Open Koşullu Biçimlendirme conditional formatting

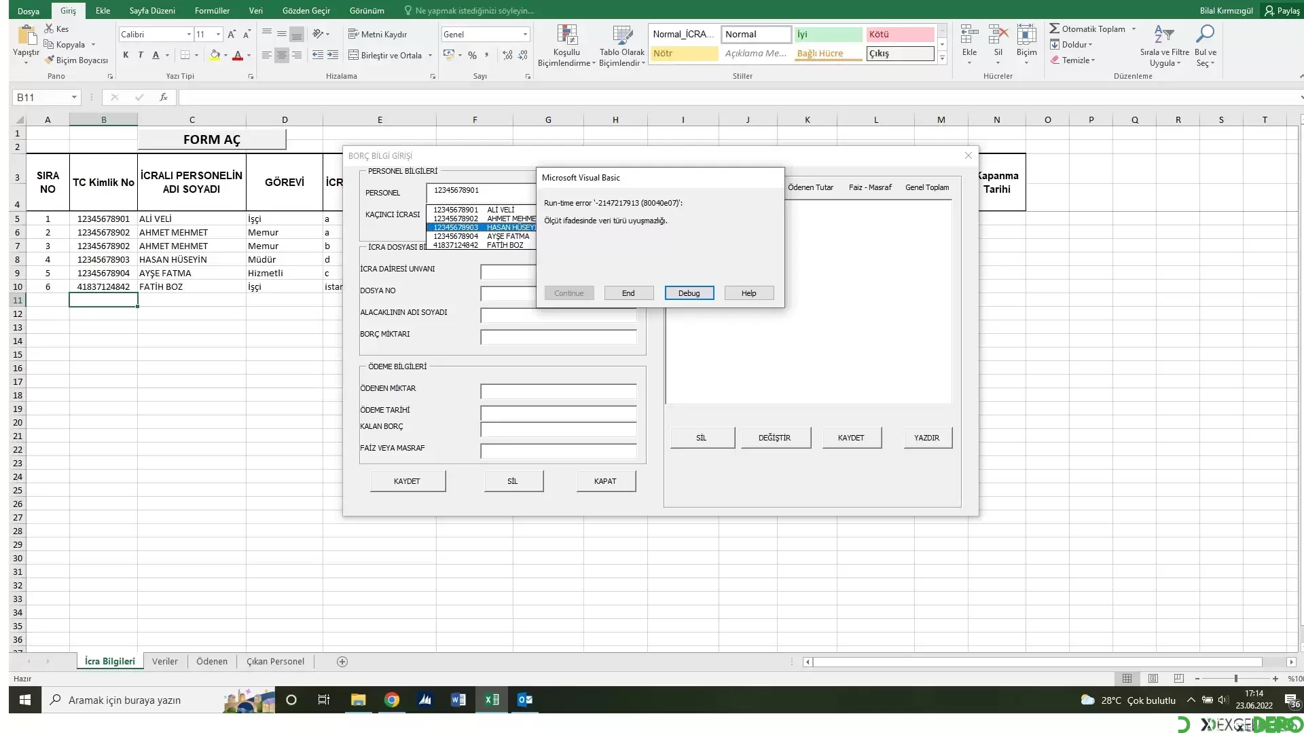click(x=566, y=46)
